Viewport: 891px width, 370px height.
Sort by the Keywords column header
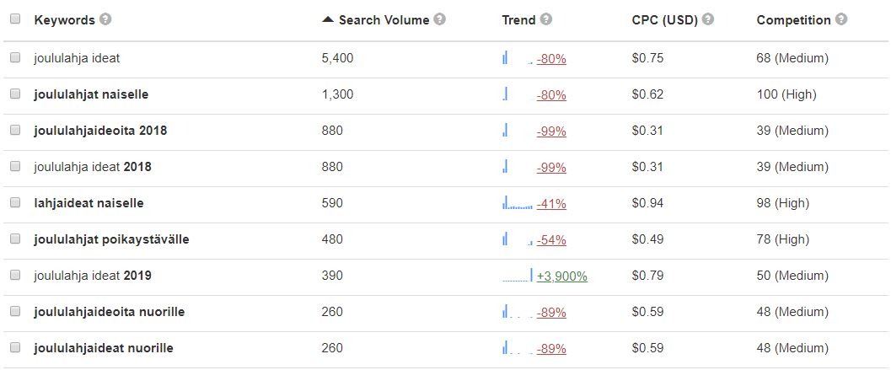point(64,20)
